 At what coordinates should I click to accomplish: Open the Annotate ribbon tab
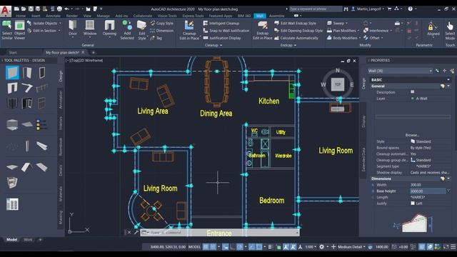coord(53,16)
